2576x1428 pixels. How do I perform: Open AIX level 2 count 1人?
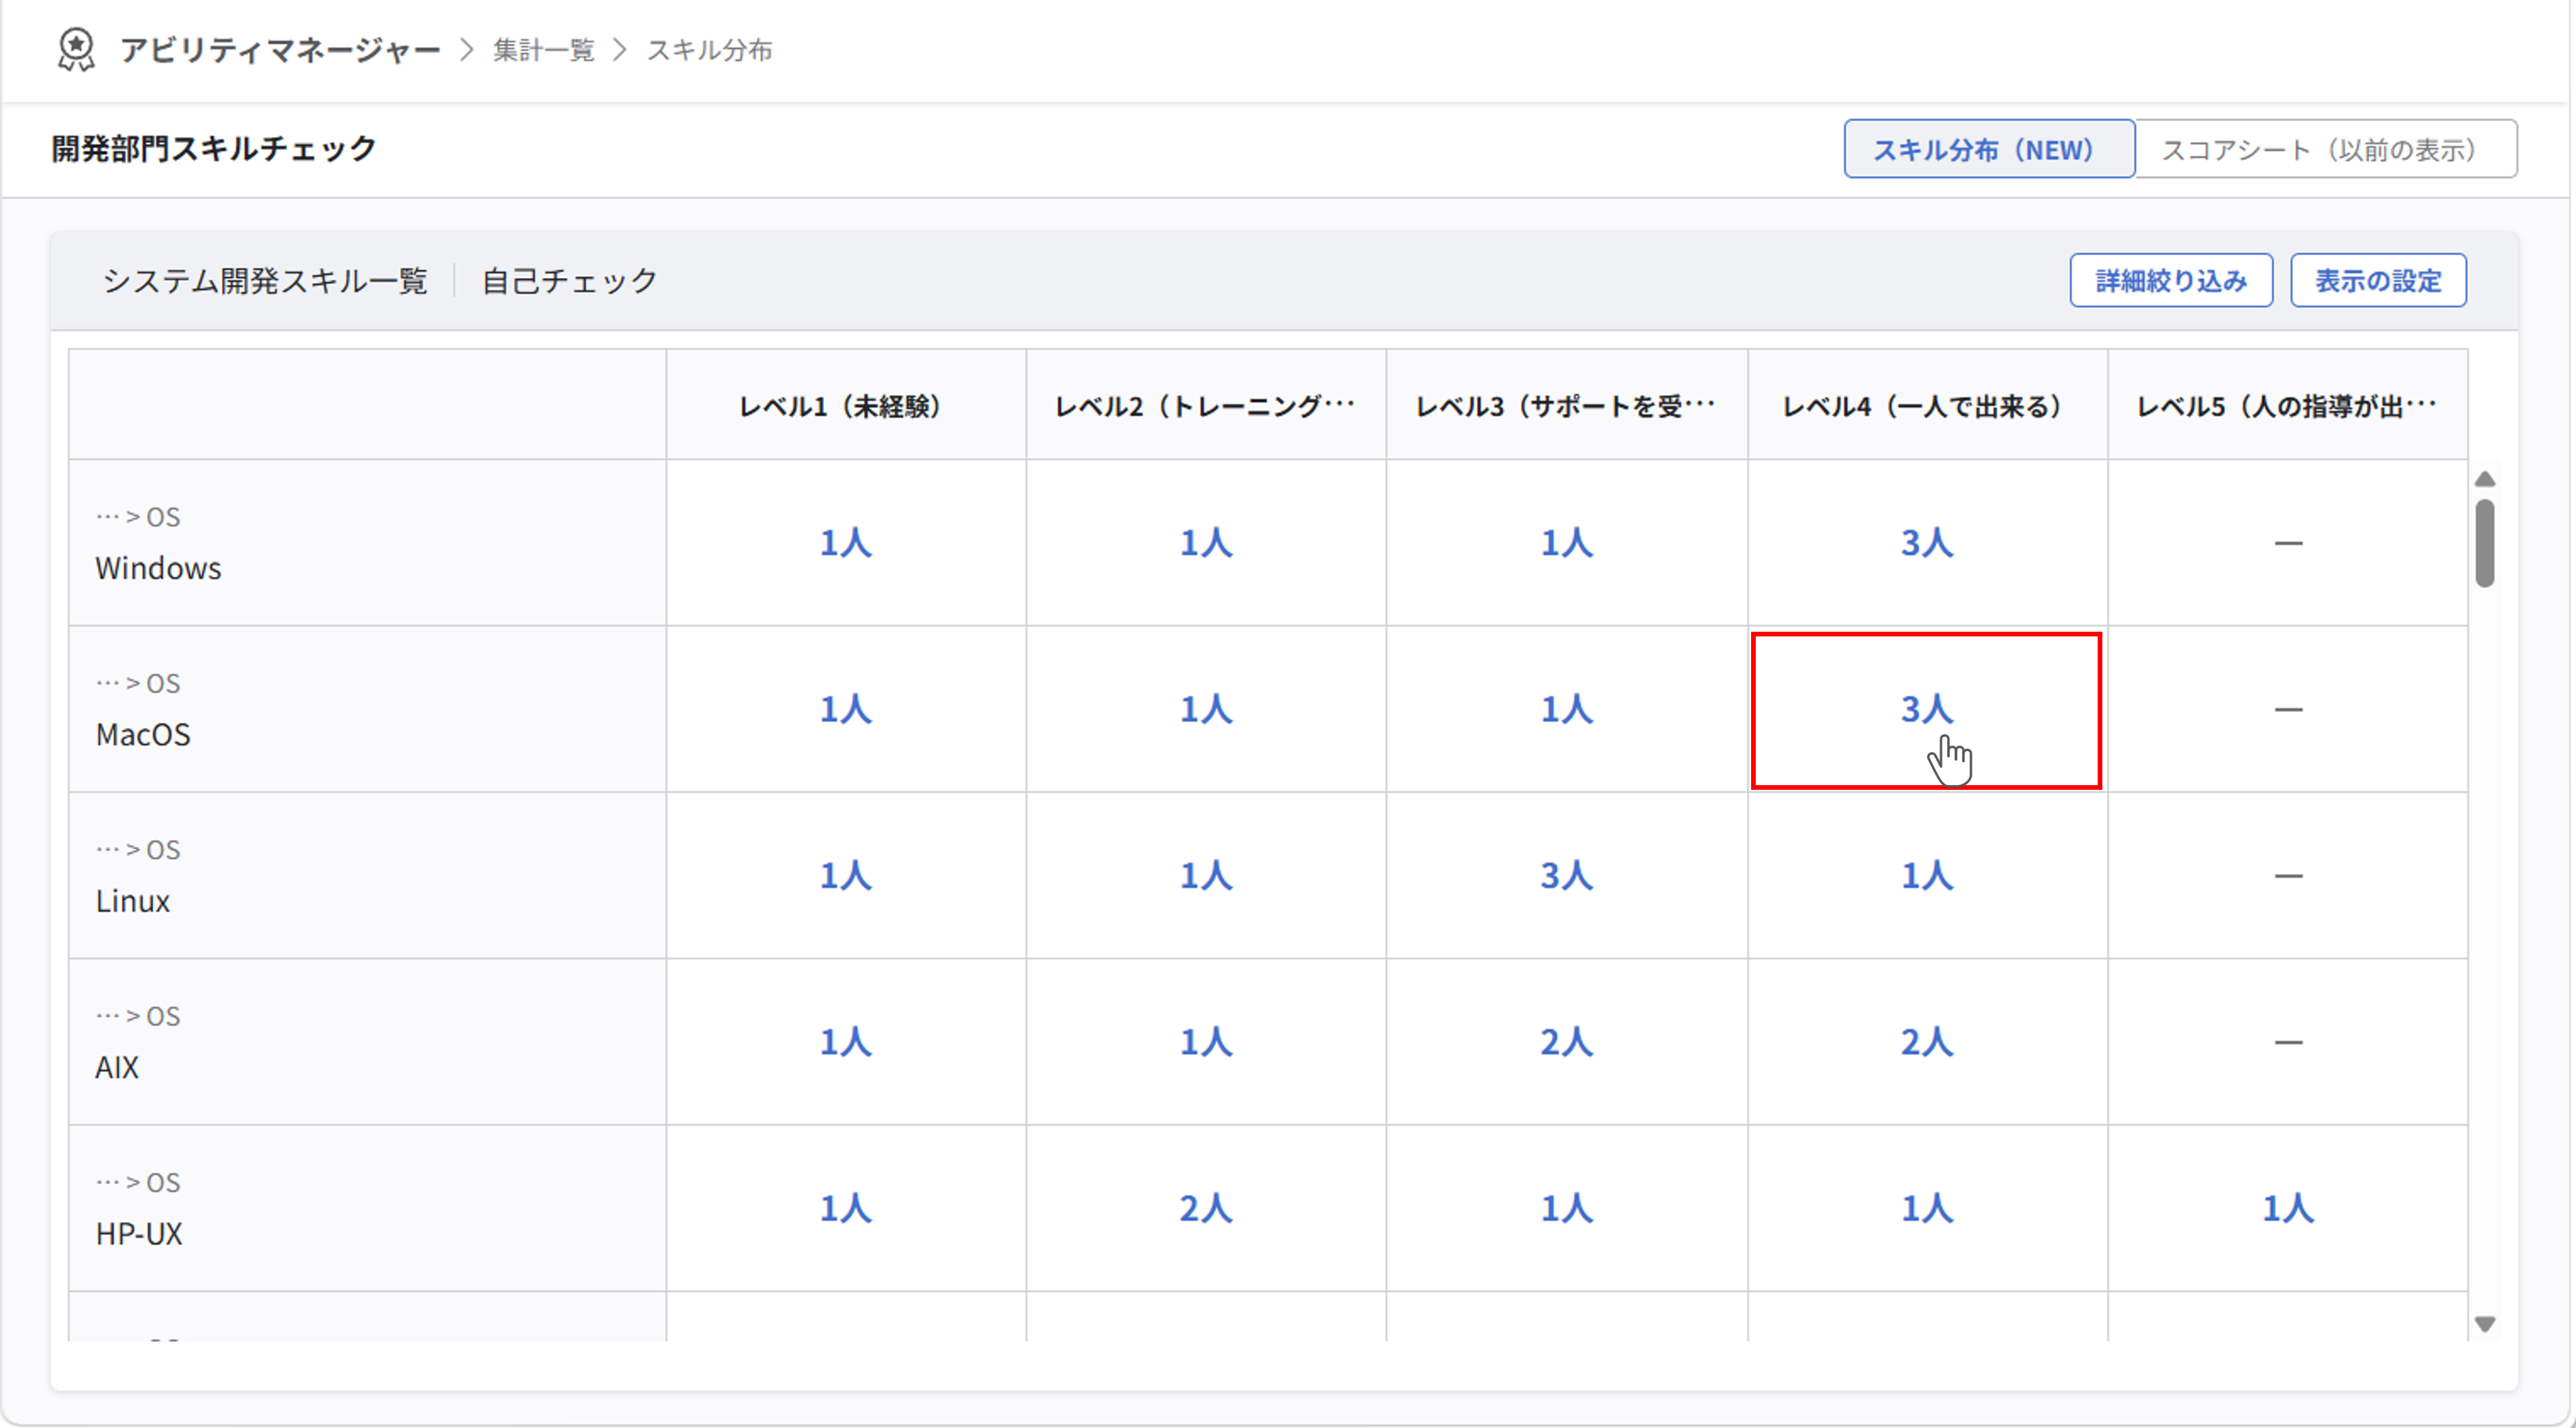(x=1206, y=1042)
